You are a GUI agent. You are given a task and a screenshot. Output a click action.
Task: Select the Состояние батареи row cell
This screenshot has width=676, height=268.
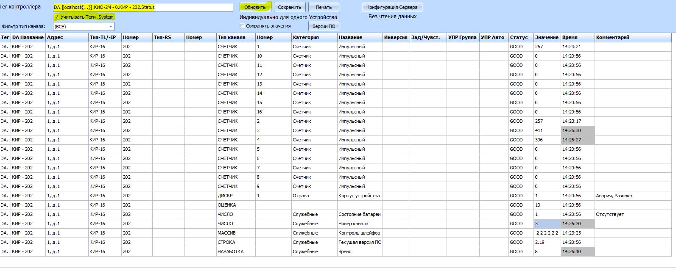pyautogui.click(x=359, y=214)
